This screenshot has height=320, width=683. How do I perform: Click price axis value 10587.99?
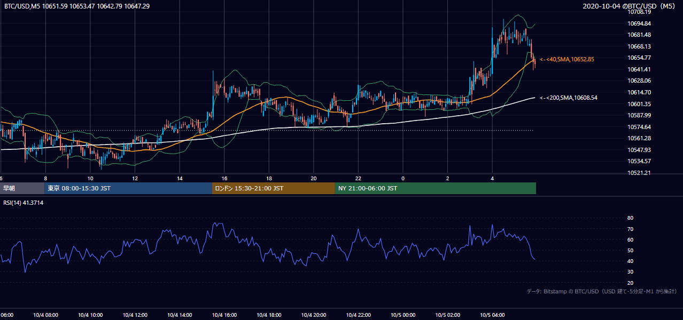click(640, 115)
